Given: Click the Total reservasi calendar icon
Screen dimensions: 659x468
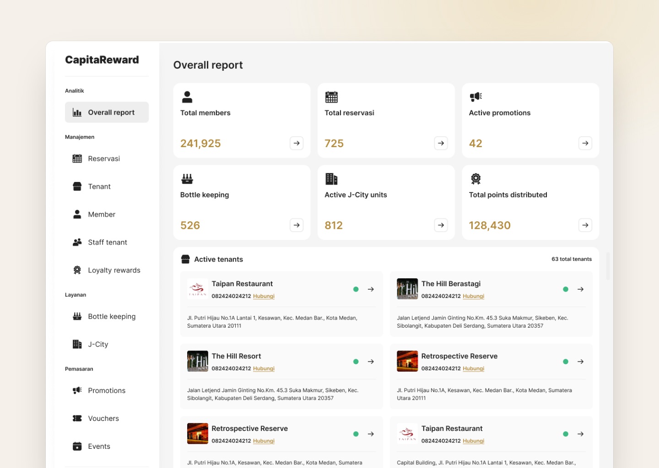Looking at the screenshot, I should click(x=331, y=97).
